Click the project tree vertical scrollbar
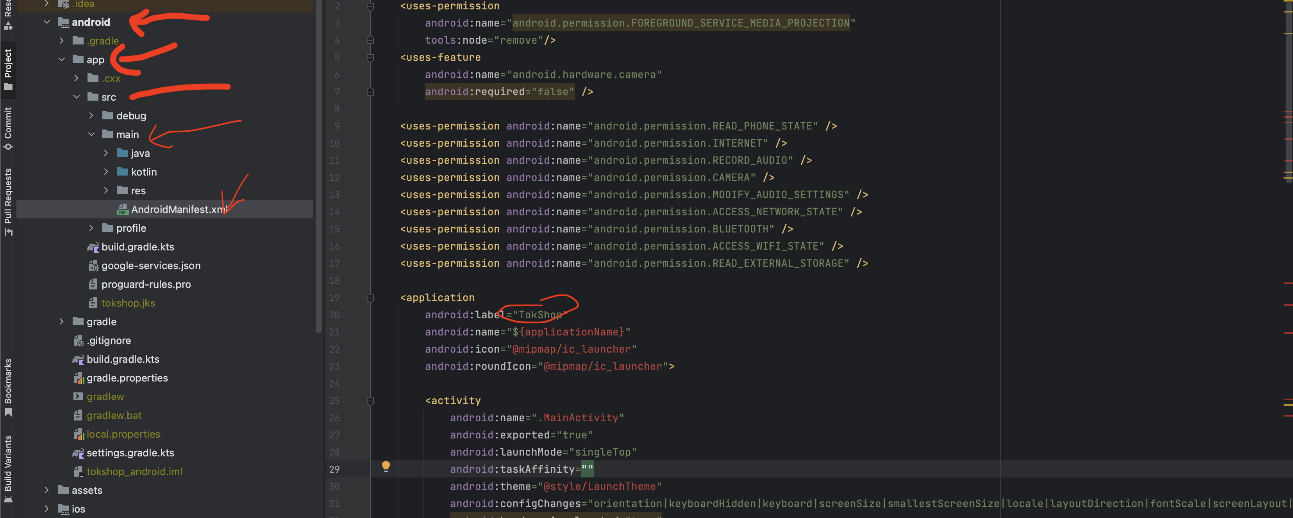 point(318,165)
